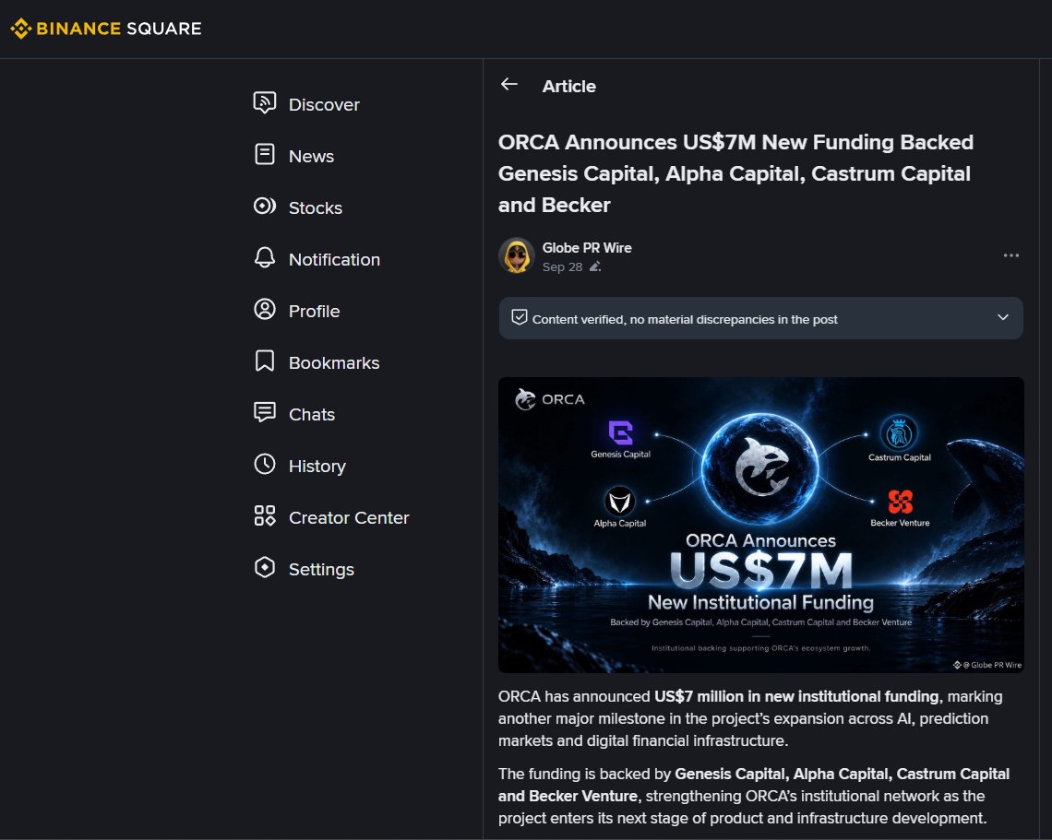Select Settings label in sidebar
1052x840 pixels.
[x=321, y=569]
